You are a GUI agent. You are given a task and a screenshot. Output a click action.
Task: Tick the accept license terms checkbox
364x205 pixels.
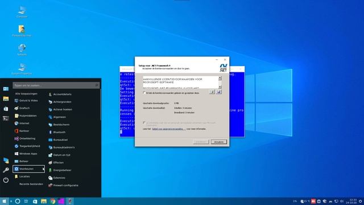[144, 93]
